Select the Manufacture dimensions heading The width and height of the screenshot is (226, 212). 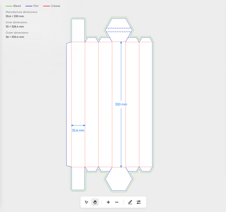[x=21, y=12]
